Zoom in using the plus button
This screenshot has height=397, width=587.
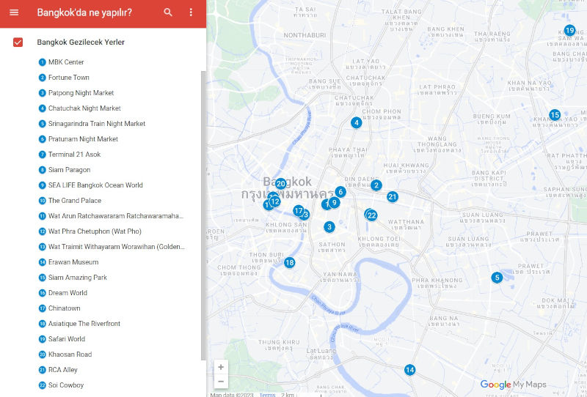coord(221,367)
